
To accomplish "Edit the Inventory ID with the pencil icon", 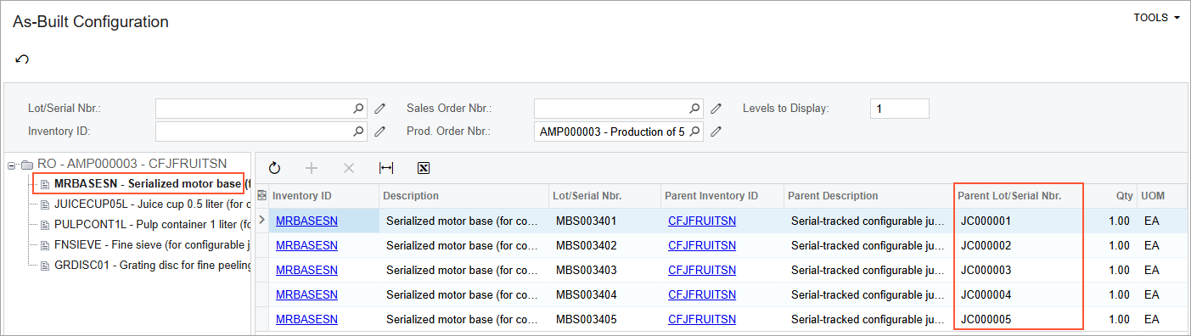I will coord(380,132).
